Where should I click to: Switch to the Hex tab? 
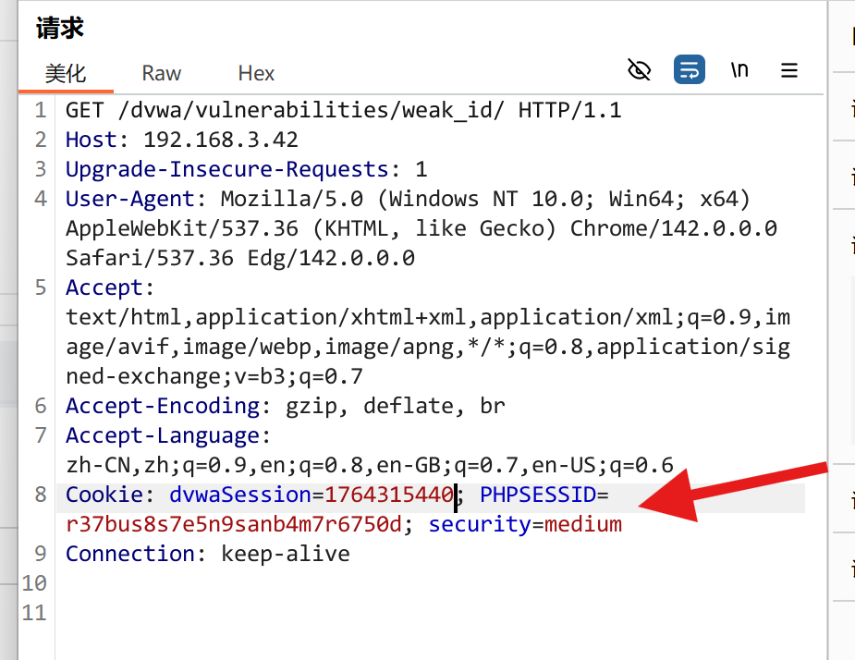coord(256,73)
